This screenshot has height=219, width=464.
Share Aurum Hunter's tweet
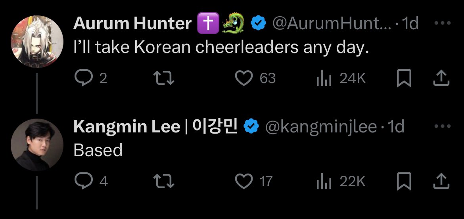point(441,79)
